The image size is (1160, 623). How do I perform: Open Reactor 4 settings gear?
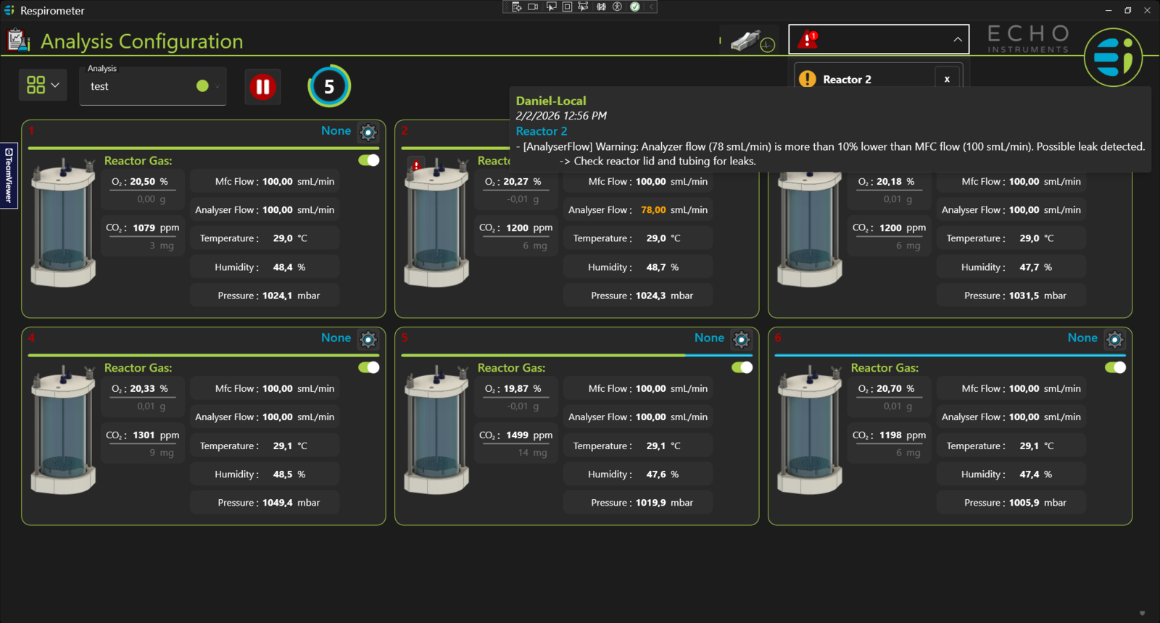pyautogui.click(x=368, y=339)
